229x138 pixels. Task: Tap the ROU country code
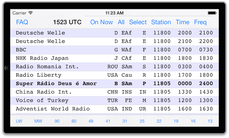(113, 67)
